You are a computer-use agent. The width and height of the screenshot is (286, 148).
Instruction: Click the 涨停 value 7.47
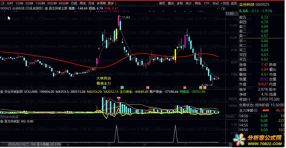tap(265, 65)
